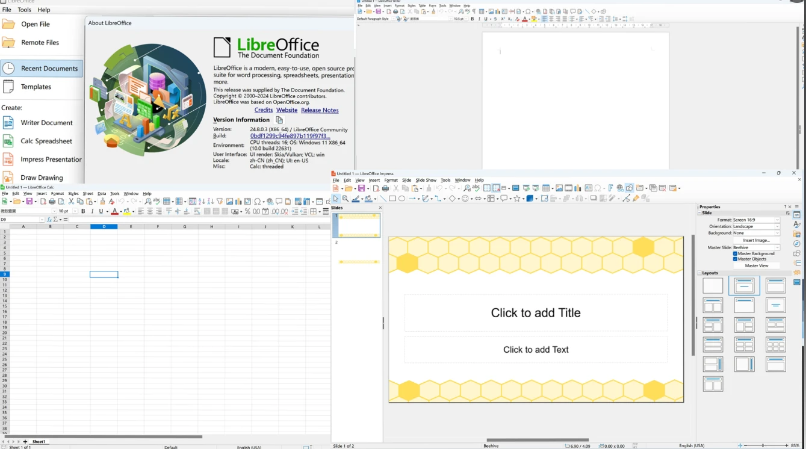Open the Slide Show menu in Impress
This screenshot has width=806, height=449.
pos(426,179)
